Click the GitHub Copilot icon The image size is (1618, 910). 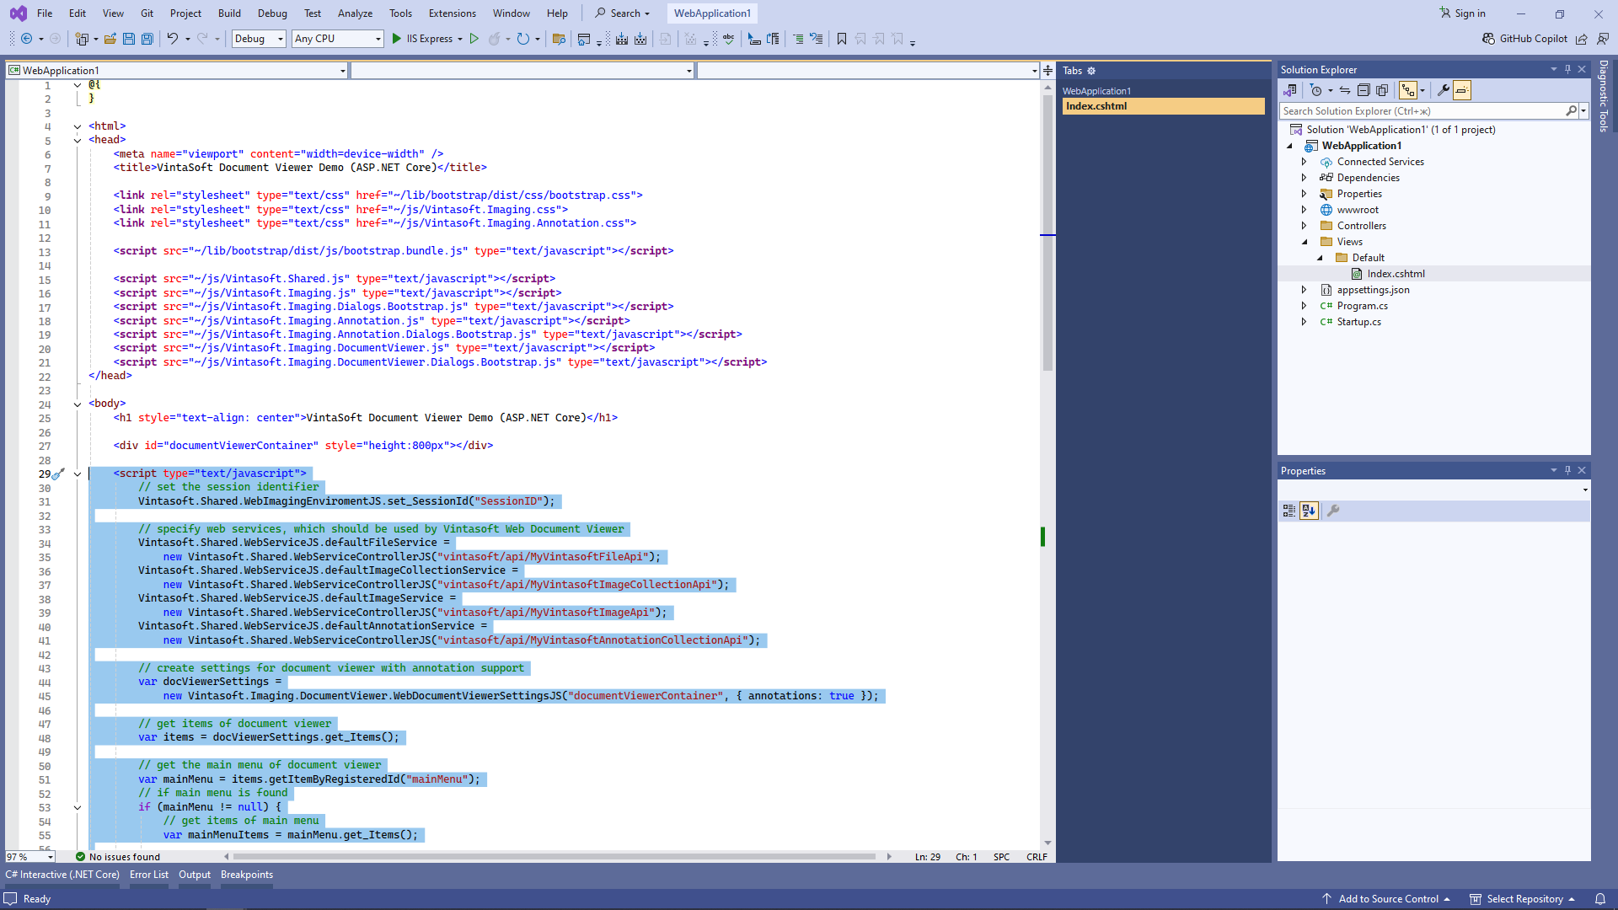click(x=1489, y=39)
